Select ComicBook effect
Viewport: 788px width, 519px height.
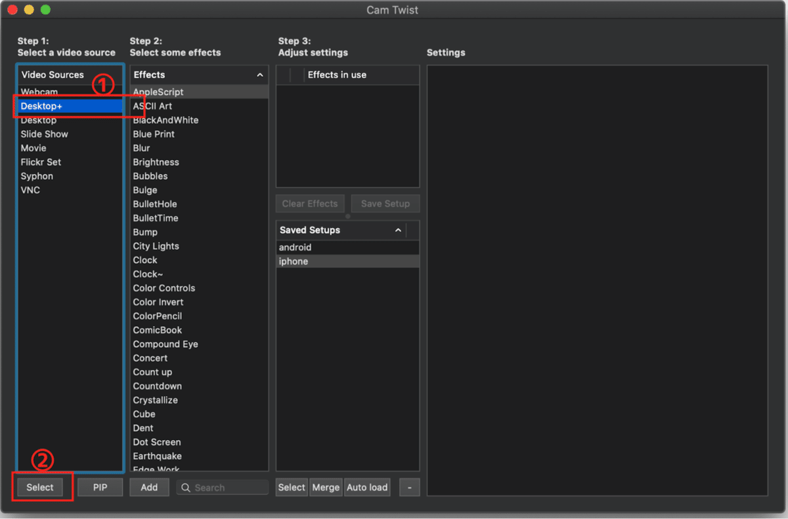coord(199,330)
